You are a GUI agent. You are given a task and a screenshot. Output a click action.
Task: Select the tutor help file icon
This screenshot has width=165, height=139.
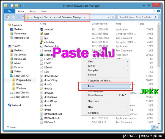[41, 34]
